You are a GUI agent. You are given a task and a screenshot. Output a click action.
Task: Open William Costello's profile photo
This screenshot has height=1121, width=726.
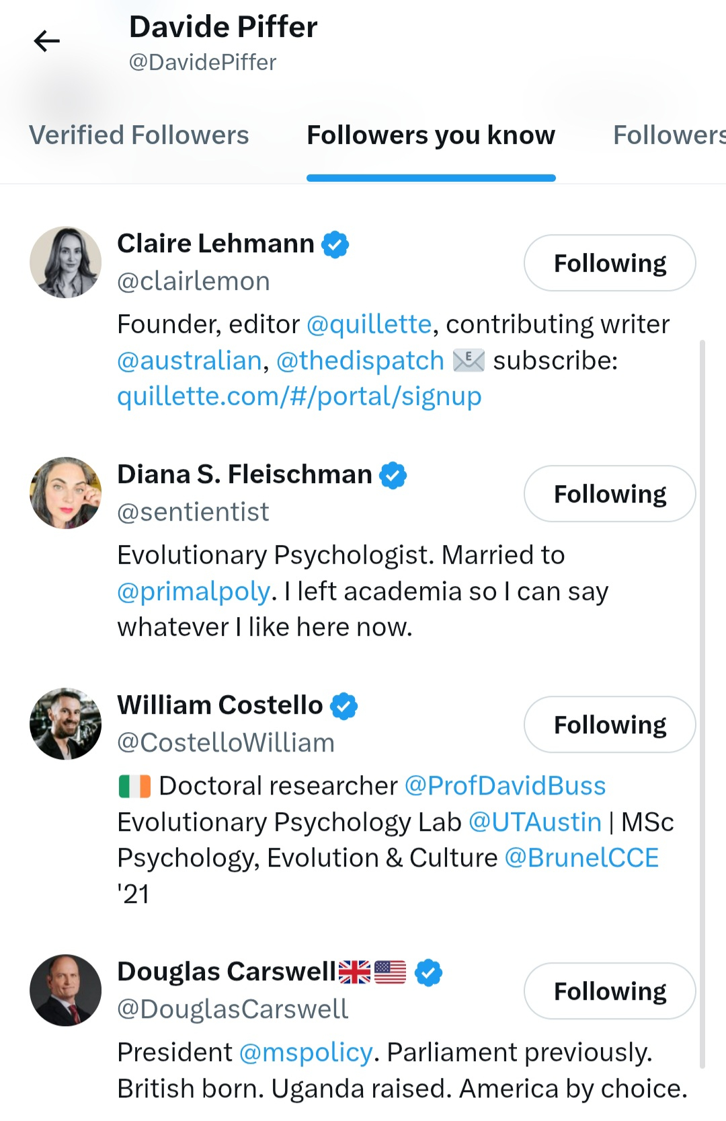(x=66, y=724)
